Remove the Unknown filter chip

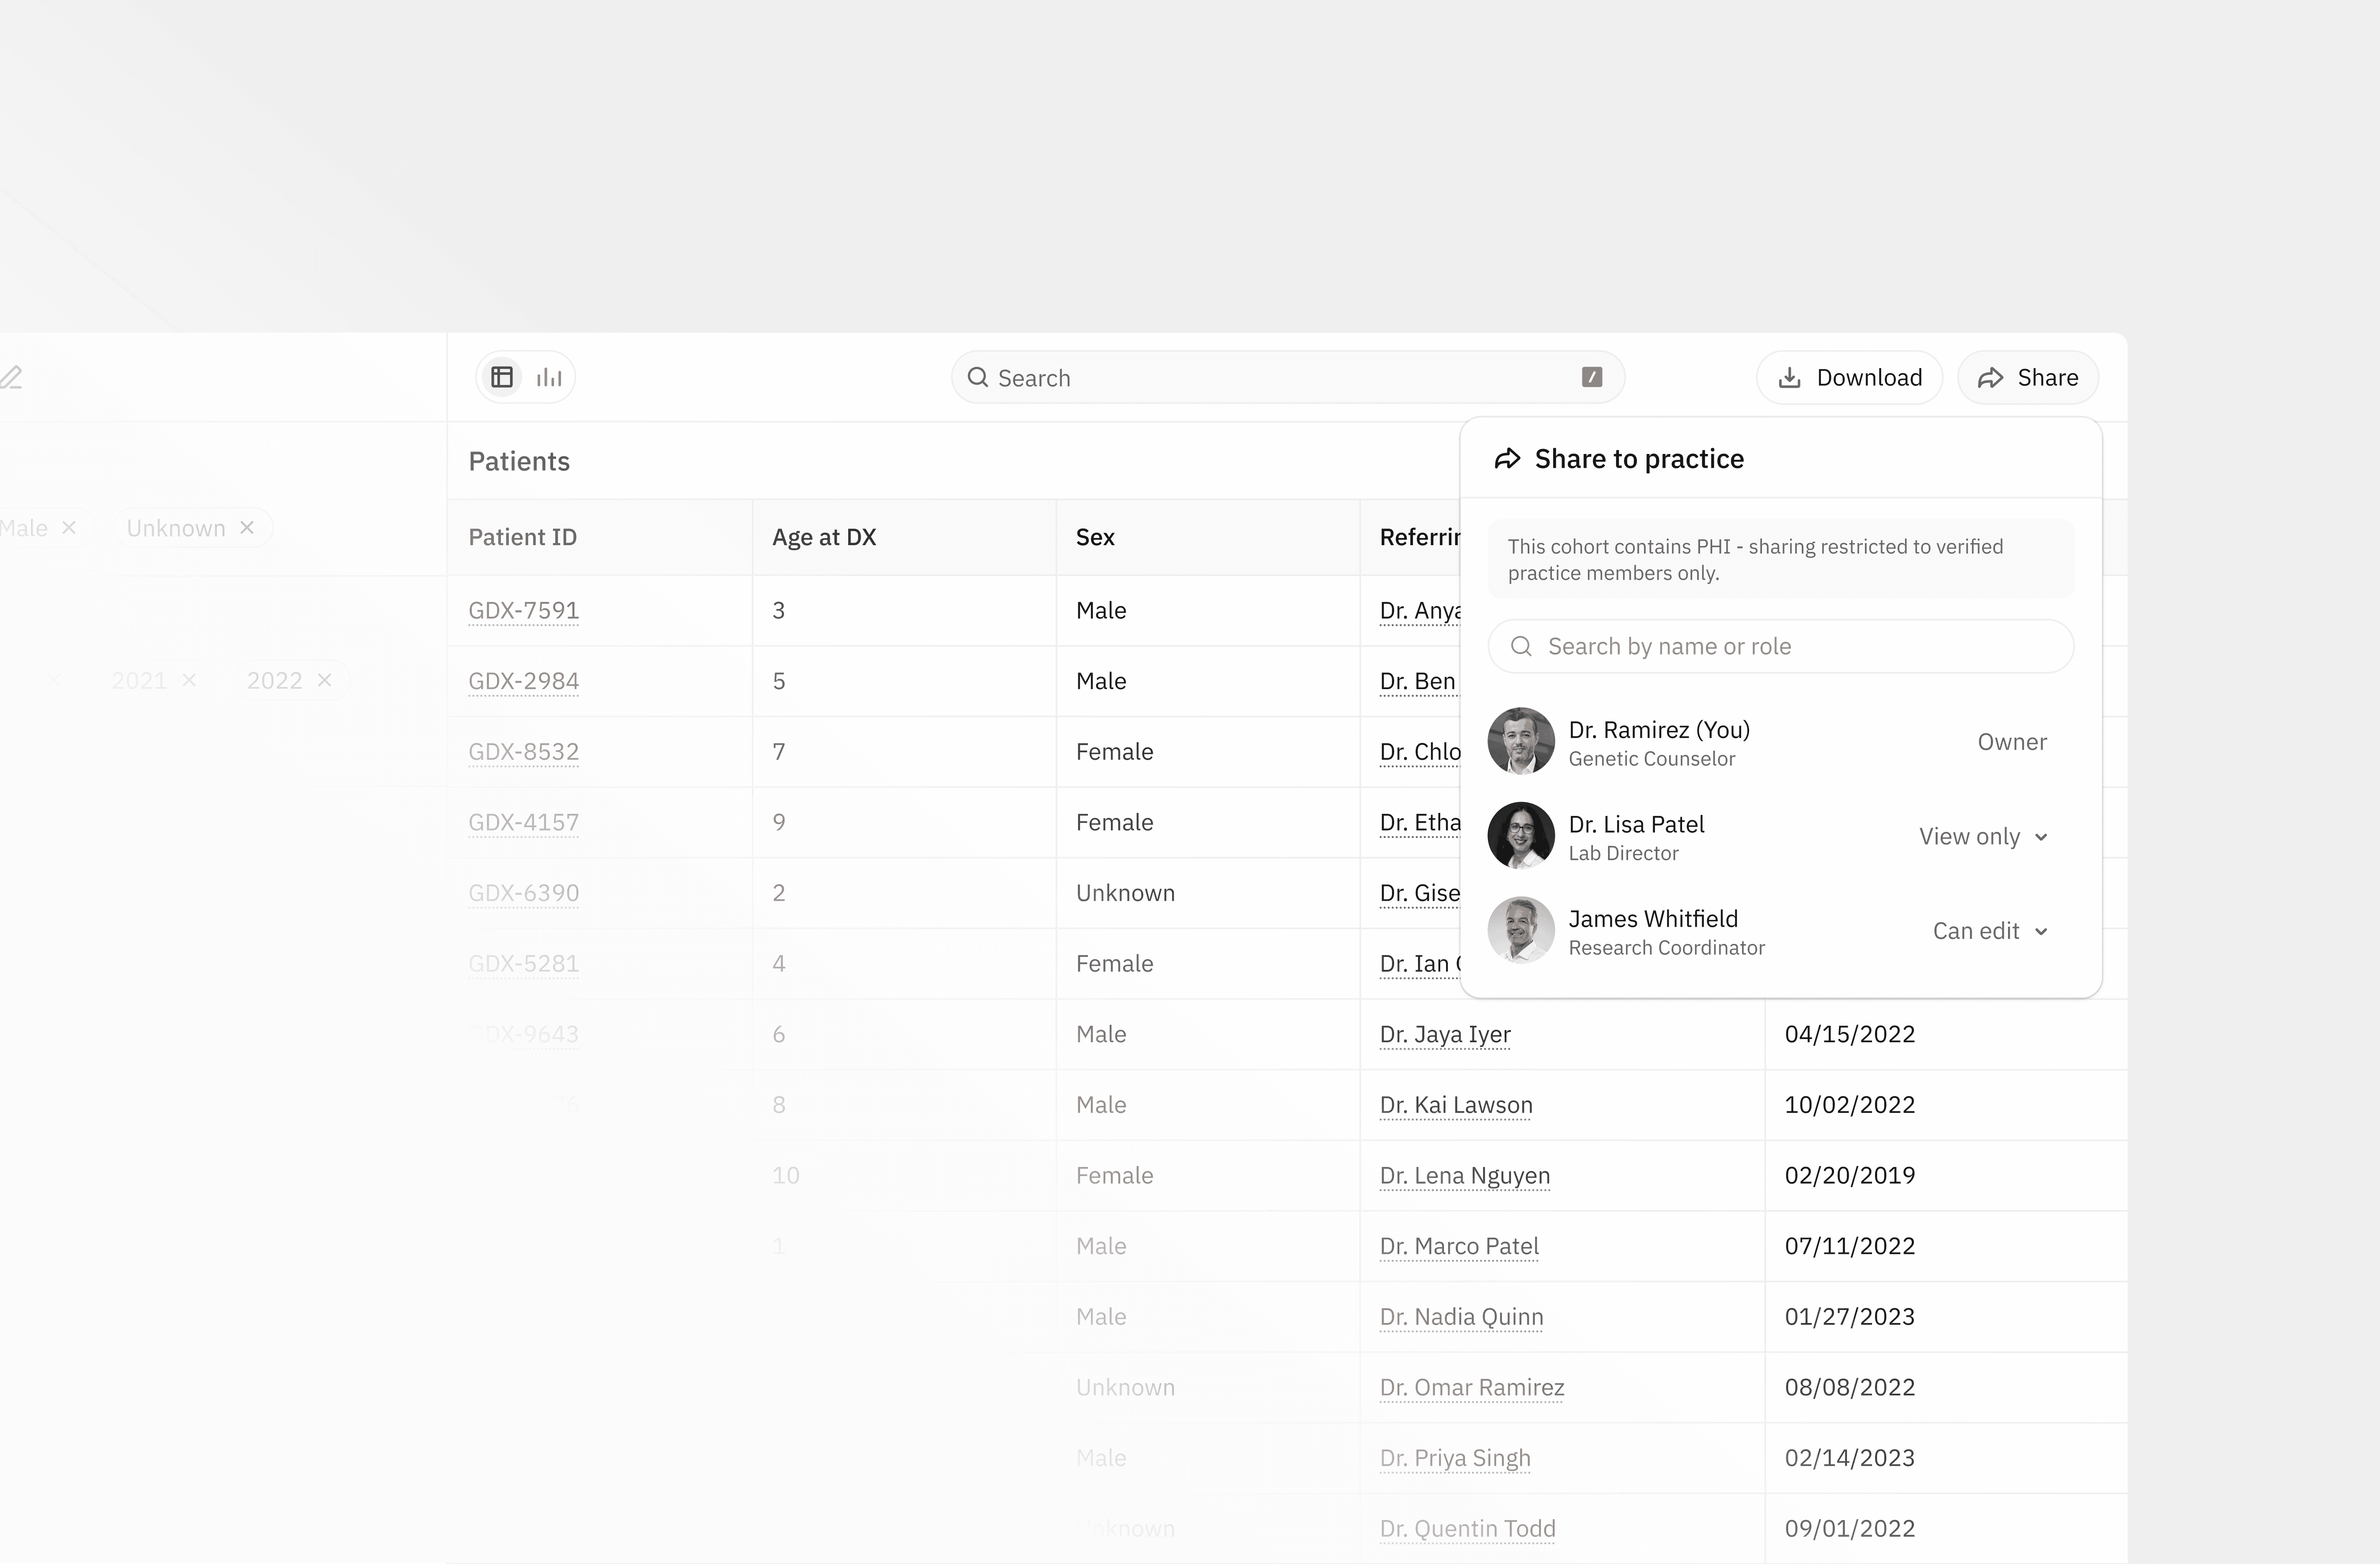pyautogui.click(x=247, y=527)
